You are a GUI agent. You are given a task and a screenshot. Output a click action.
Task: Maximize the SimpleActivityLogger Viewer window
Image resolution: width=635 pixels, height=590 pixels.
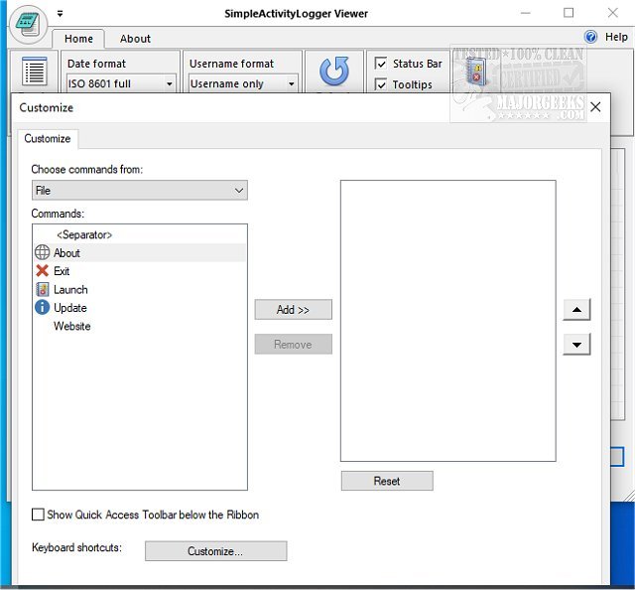pos(569,13)
